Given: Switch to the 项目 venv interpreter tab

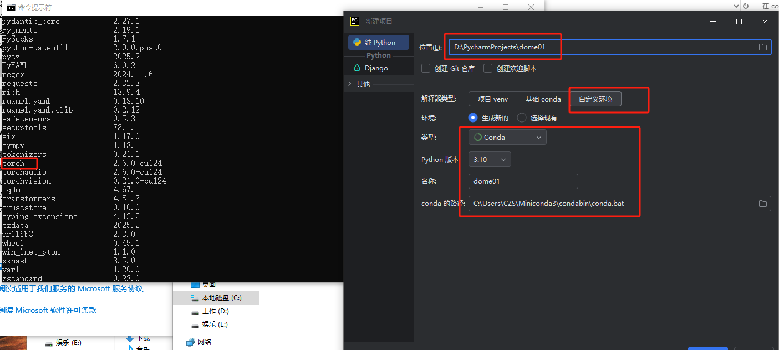Looking at the screenshot, I should pos(493,99).
